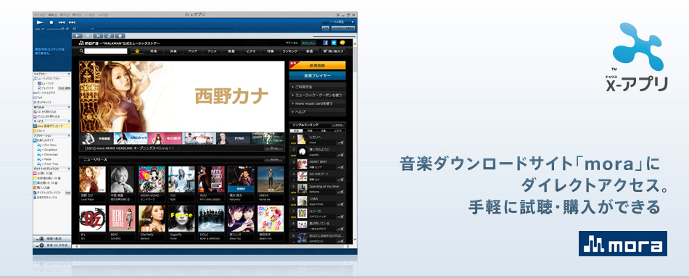
Task: Go back with the browser back arrow
Action: [x=77, y=35]
